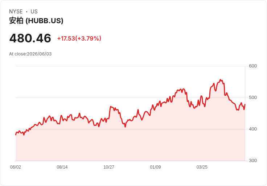Click the 300 y-axis price label
Viewport: 267px width, 186px height.
tap(253, 161)
